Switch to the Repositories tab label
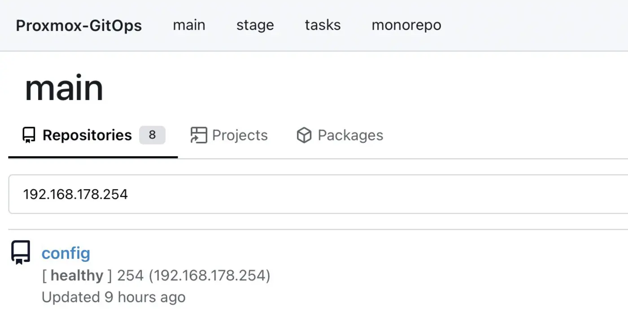 (x=87, y=135)
